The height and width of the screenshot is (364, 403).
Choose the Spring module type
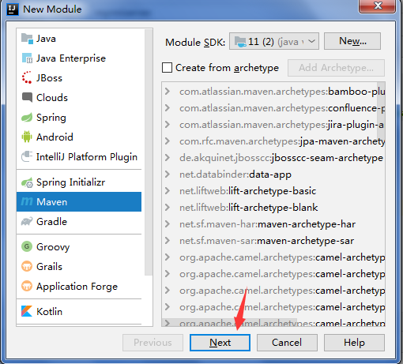(79, 118)
